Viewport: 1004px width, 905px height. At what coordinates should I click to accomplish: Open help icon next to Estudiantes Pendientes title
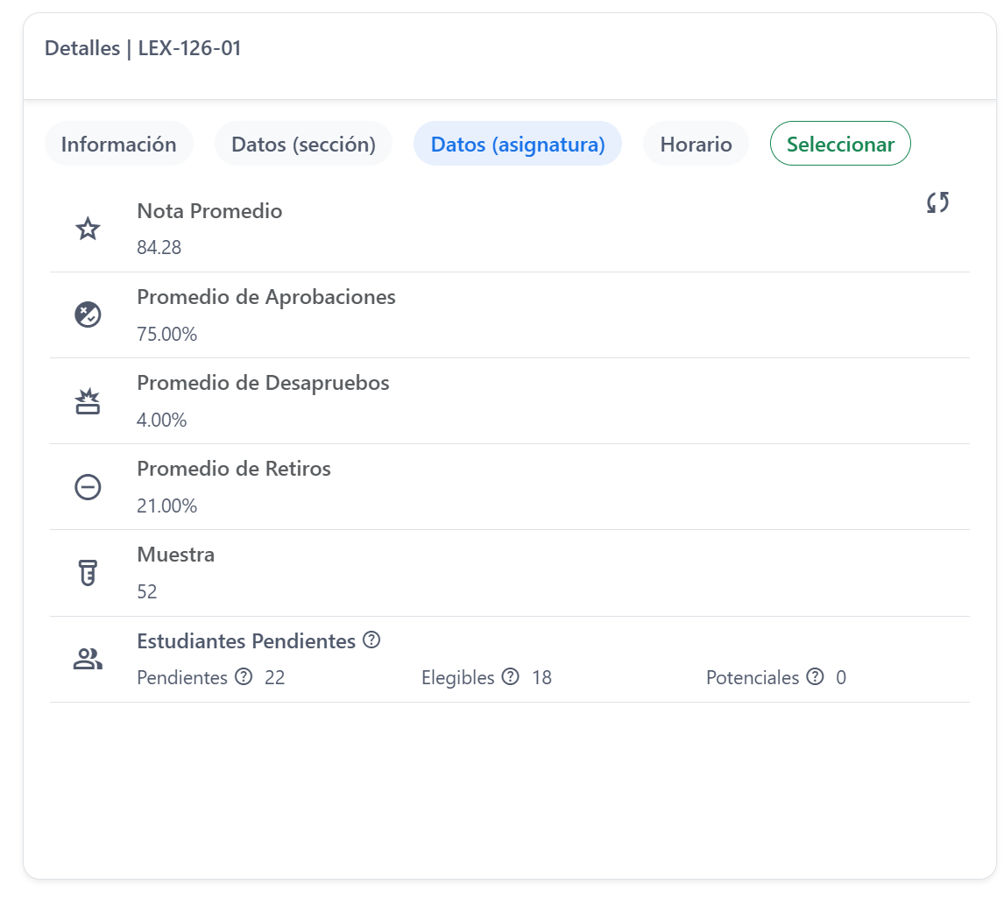[371, 640]
